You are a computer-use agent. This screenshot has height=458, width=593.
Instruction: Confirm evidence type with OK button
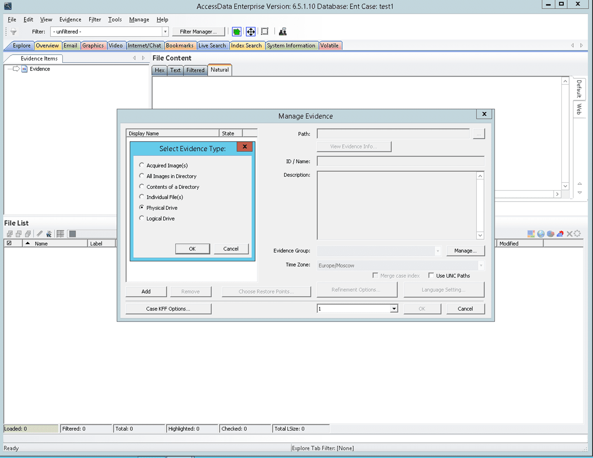click(x=192, y=249)
